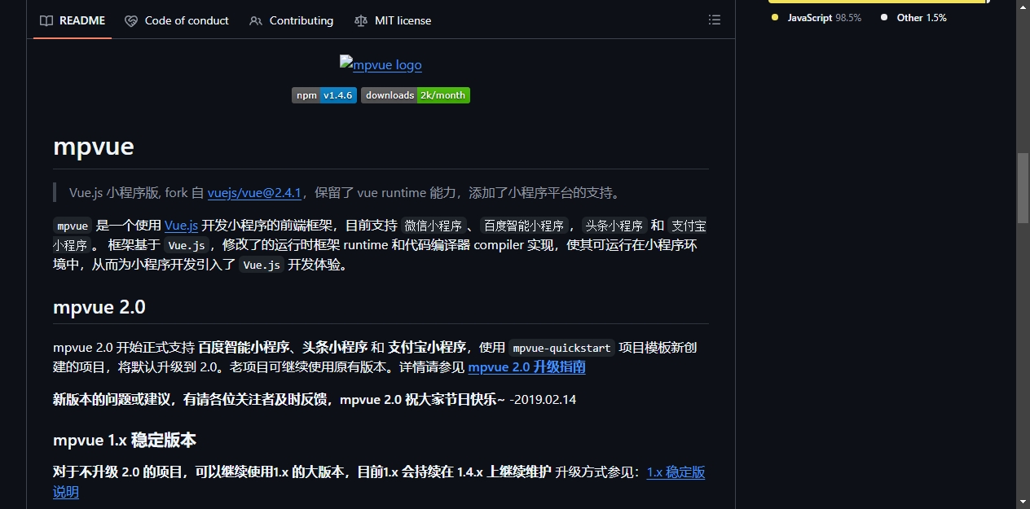The image size is (1030, 509).
Task: Open the mpvue 2.0 升级指南 link
Action: click(526, 367)
